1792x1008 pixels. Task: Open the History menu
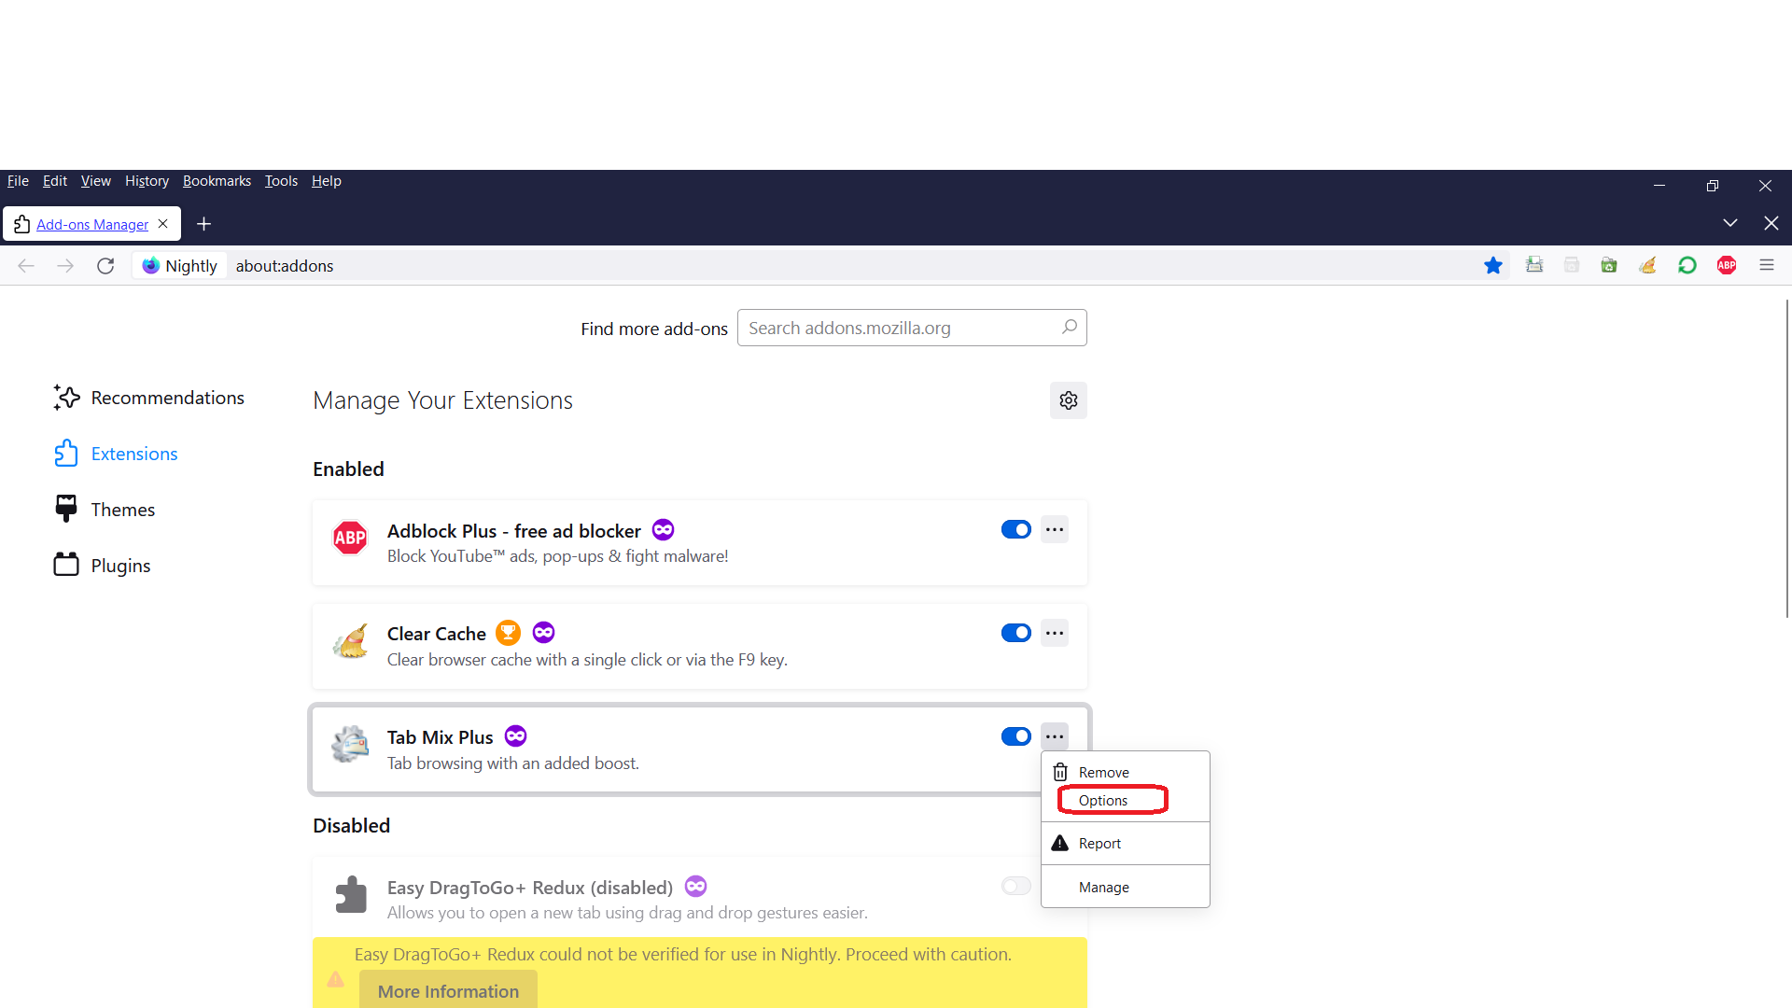(147, 181)
